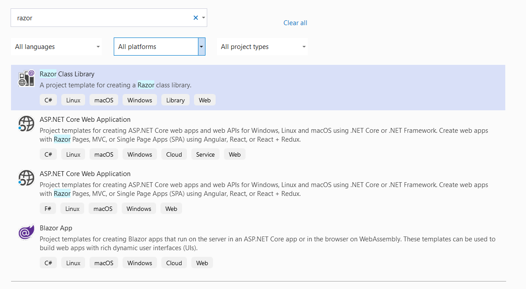This screenshot has width=526, height=289.
Task: Click the Clear all link
Action: 295,23
